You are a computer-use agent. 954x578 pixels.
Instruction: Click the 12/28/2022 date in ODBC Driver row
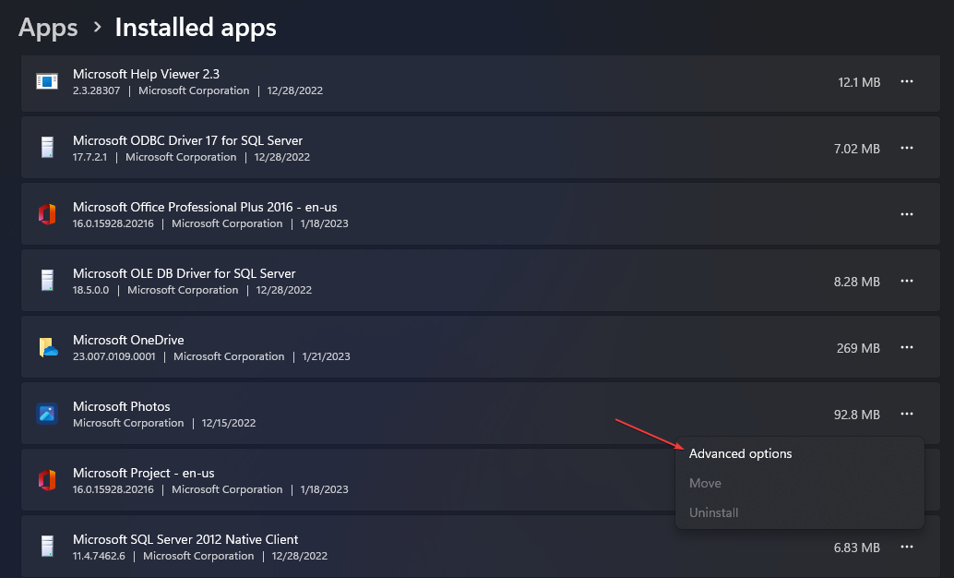click(x=281, y=157)
